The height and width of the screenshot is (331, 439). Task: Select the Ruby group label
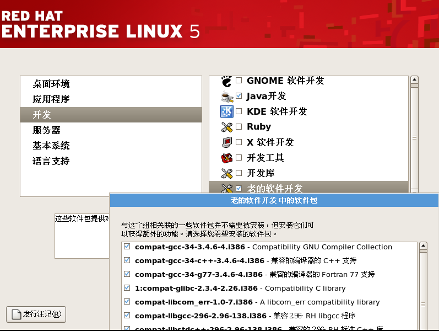pyautogui.click(x=259, y=127)
